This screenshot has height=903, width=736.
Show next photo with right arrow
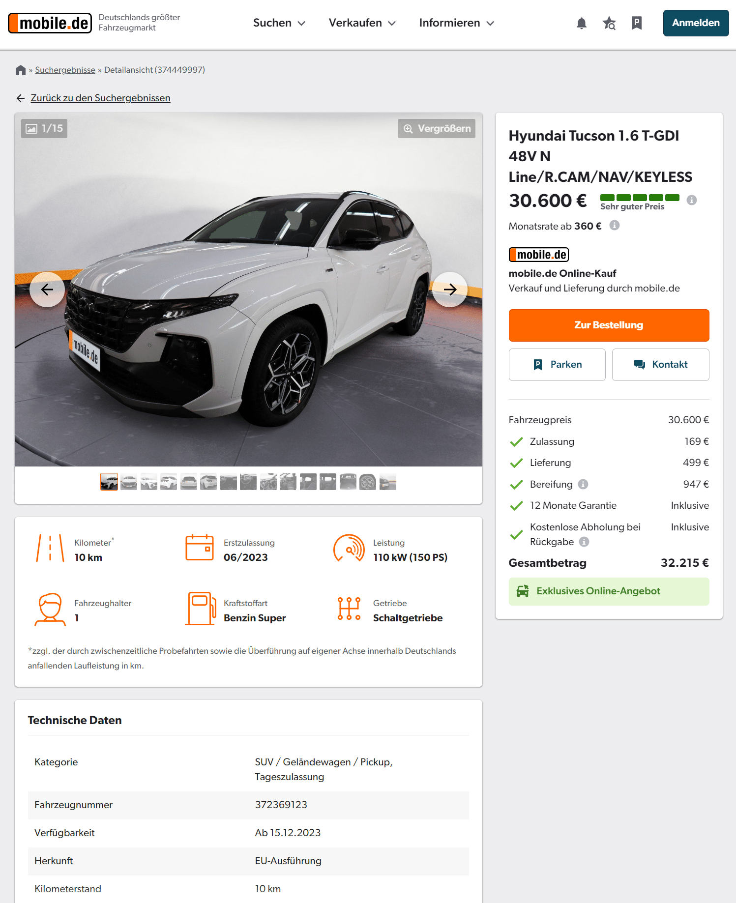point(450,290)
